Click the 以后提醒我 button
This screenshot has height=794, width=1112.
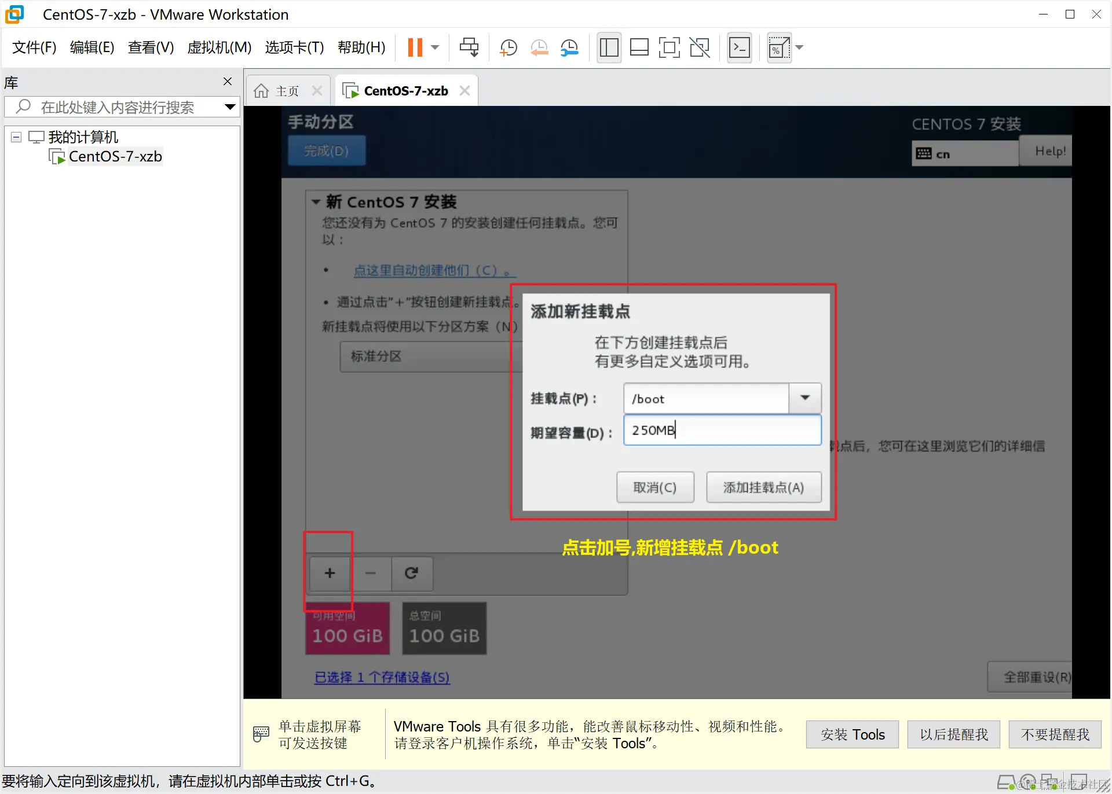click(954, 734)
